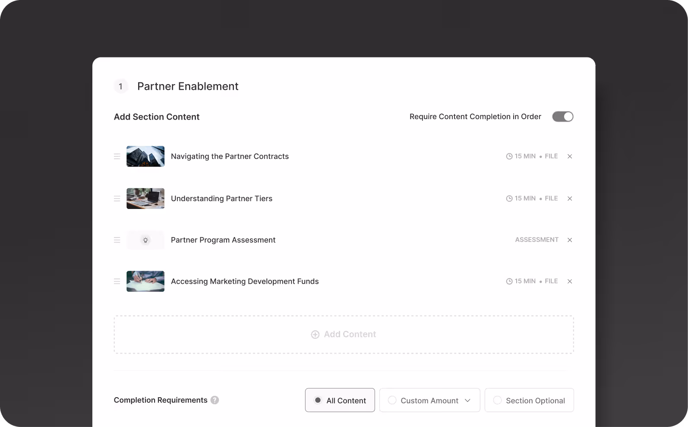
Task: Click the Require Content Completion in Order label
Action: click(475, 117)
